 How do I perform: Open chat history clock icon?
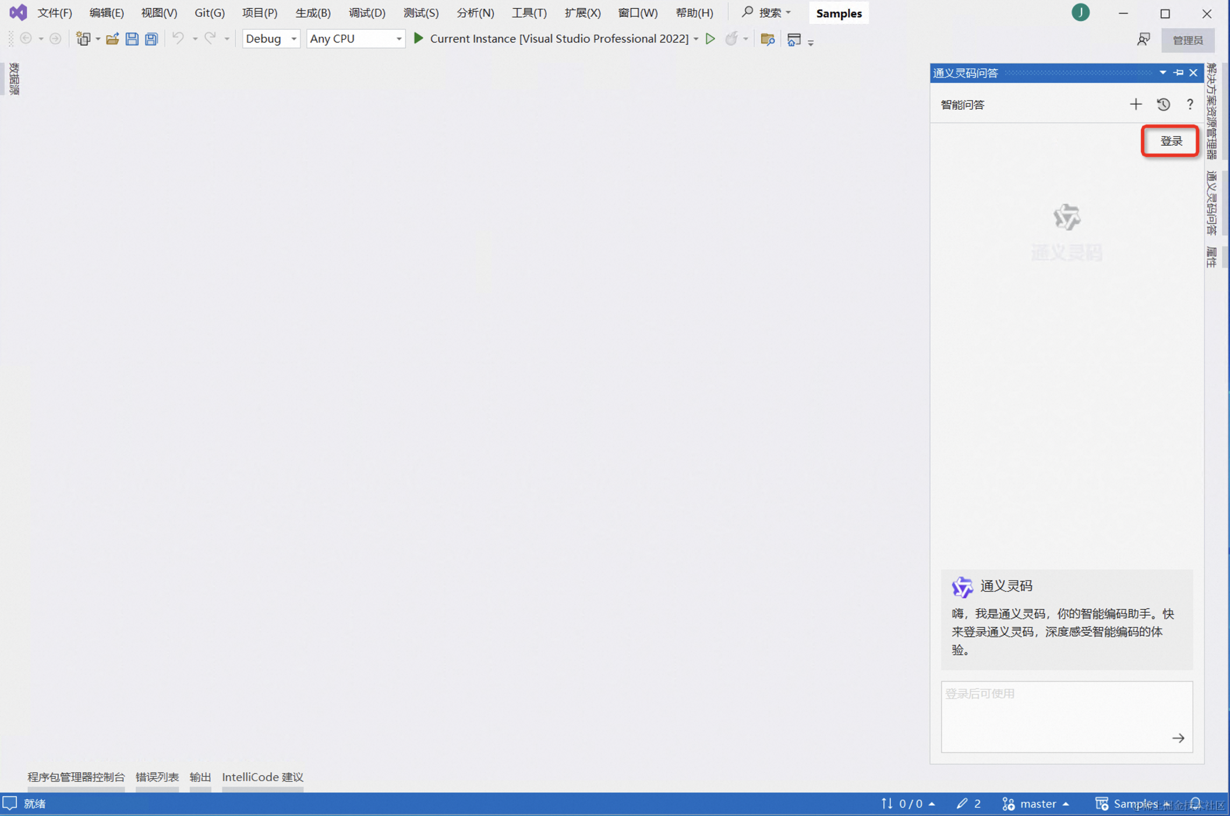[1163, 105]
